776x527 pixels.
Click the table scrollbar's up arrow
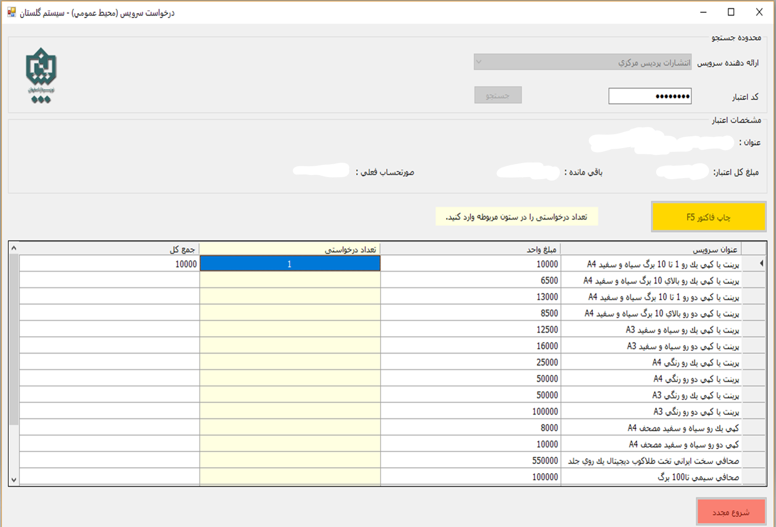point(14,248)
